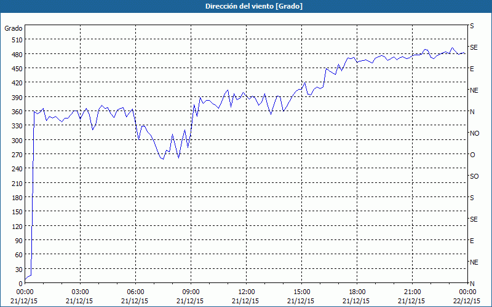
Task: Click the 06:00 time label
Action: [x=135, y=292]
